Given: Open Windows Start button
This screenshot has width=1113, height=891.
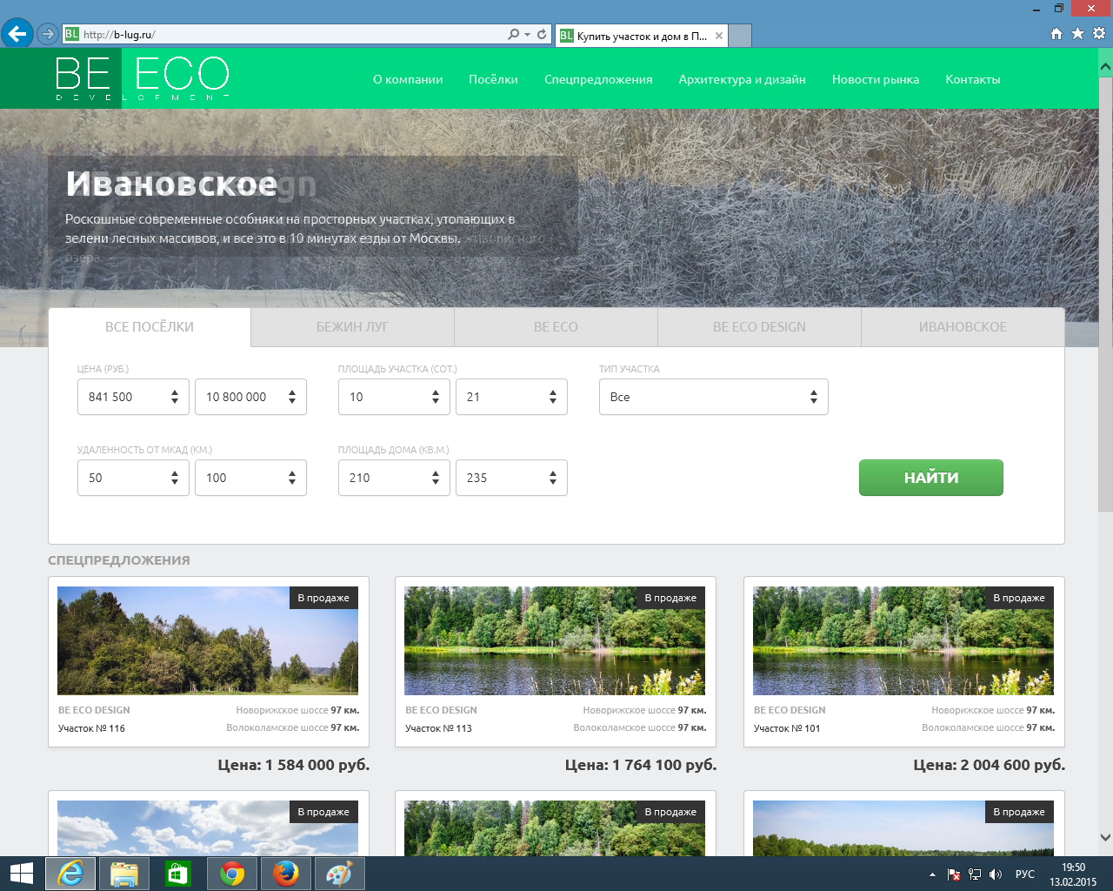Looking at the screenshot, I should (x=21, y=874).
